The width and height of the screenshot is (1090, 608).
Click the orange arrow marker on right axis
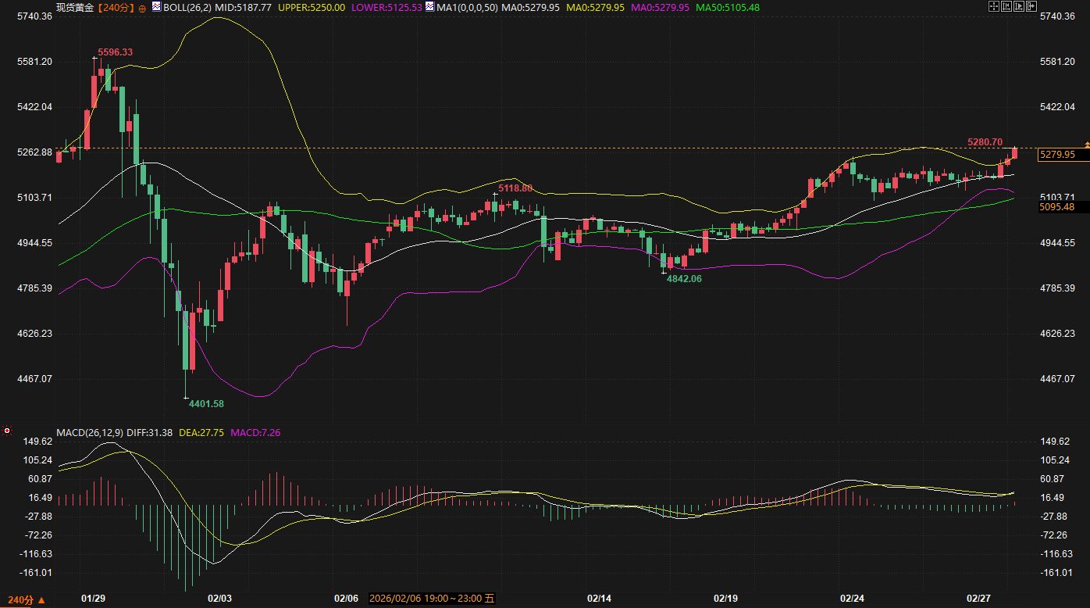tap(1085, 145)
